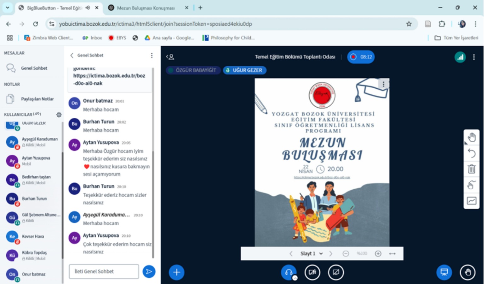504x284 pixels.
Task: Select the hand pan tool in whiteboard toolbar
Action: tap(471, 138)
